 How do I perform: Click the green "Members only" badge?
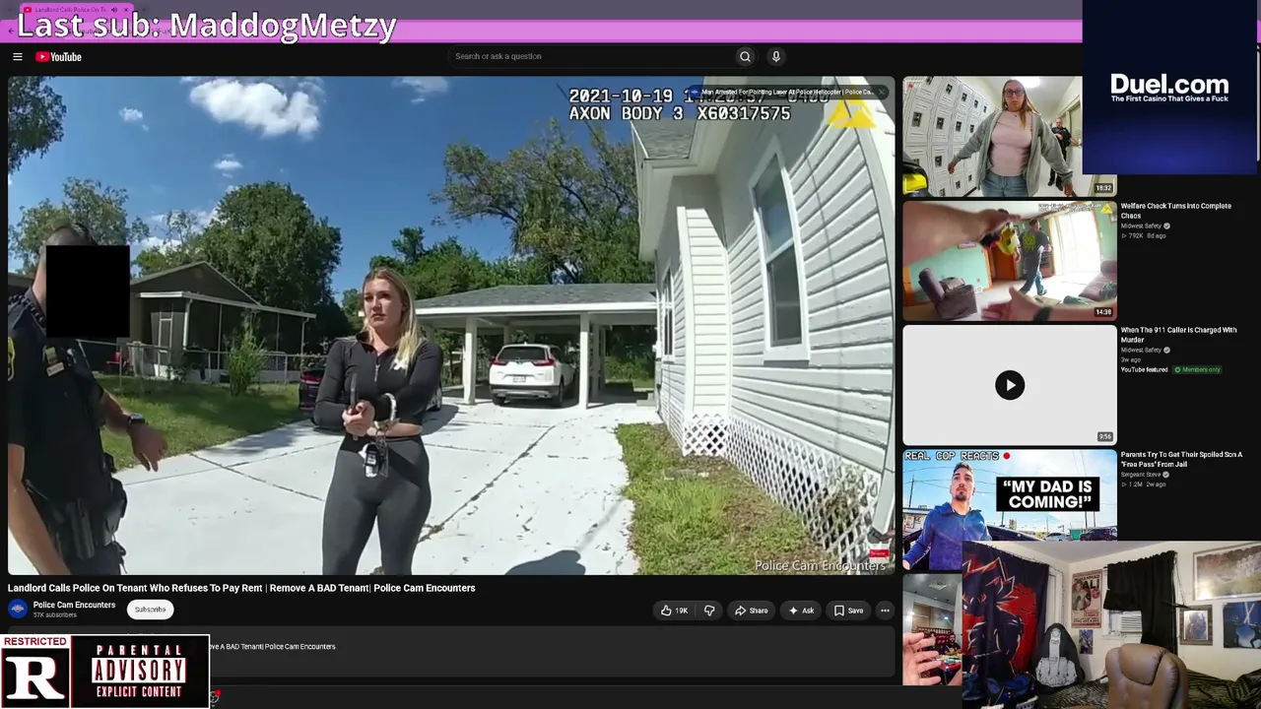[x=1197, y=370]
